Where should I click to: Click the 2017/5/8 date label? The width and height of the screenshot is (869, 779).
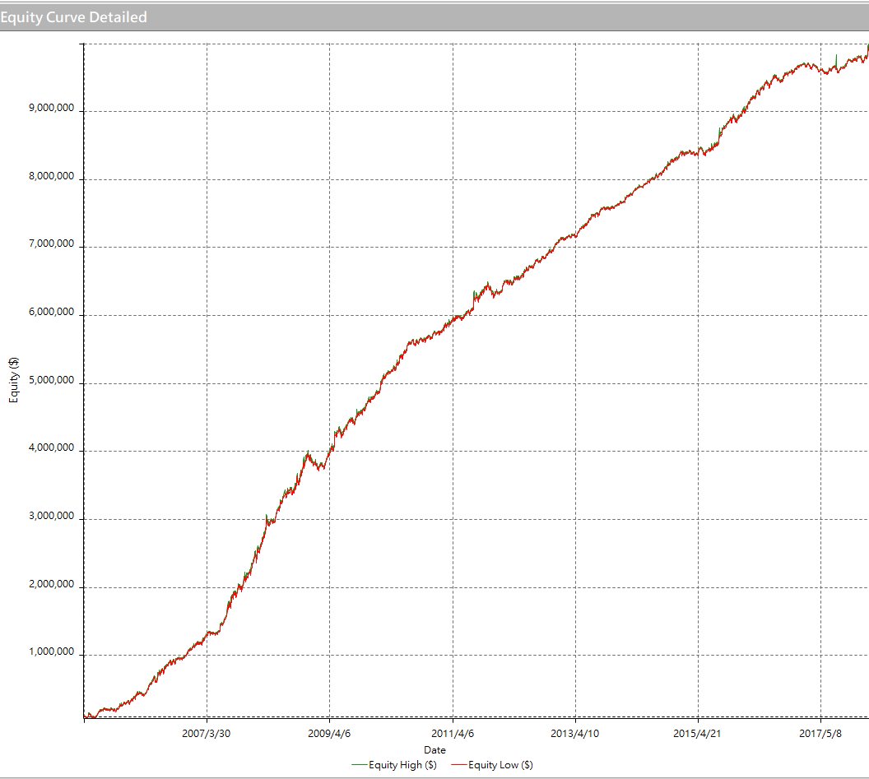820,734
